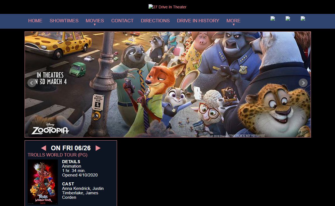This screenshot has height=206, width=335.
Task: Open the DRIVE IN HISTORY page
Action: point(198,21)
